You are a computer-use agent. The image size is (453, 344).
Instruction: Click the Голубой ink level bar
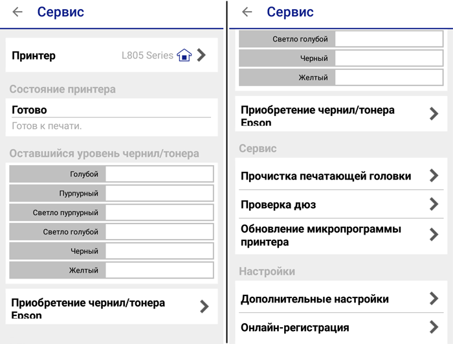click(x=159, y=174)
